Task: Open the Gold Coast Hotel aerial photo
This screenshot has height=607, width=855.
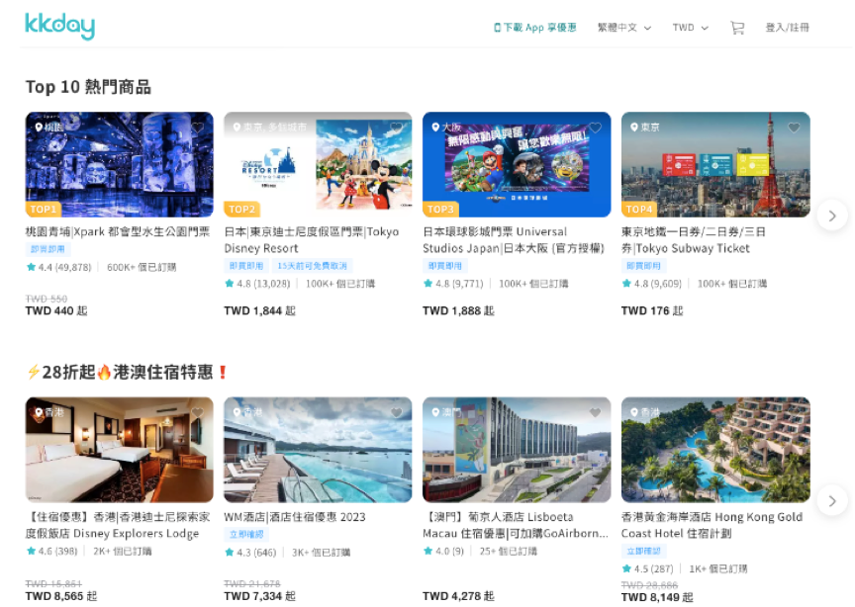Action: [715, 450]
